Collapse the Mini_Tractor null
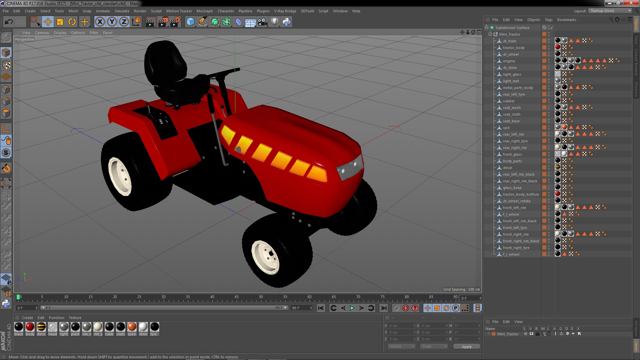The width and height of the screenshot is (640, 360). 490,34
